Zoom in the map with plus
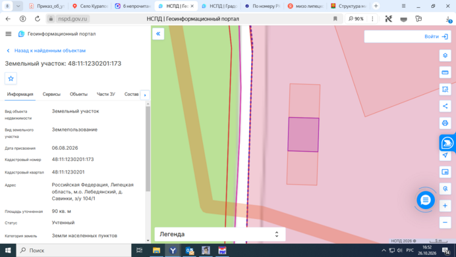This screenshot has width=456, height=257. tap(445, 206)
